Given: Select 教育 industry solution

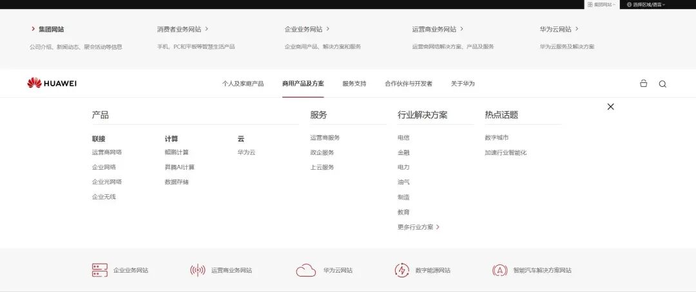Looking at the screenshot, I should click(x=403, y=212).
